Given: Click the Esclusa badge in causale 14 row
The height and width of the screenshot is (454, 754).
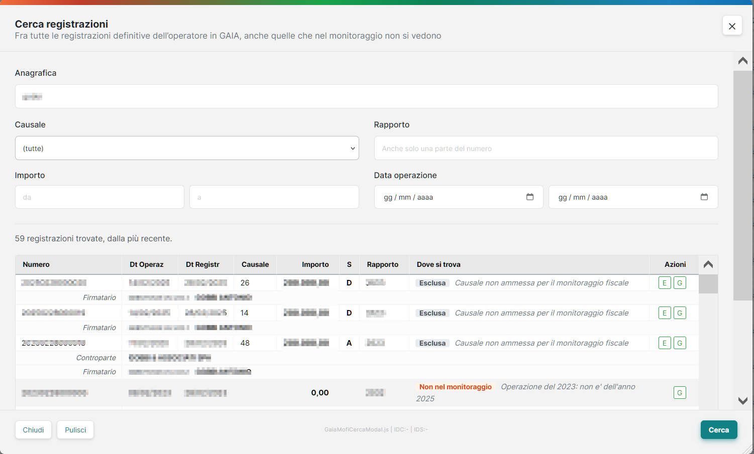Looking at the screenshot, I should tap(433, 313).
